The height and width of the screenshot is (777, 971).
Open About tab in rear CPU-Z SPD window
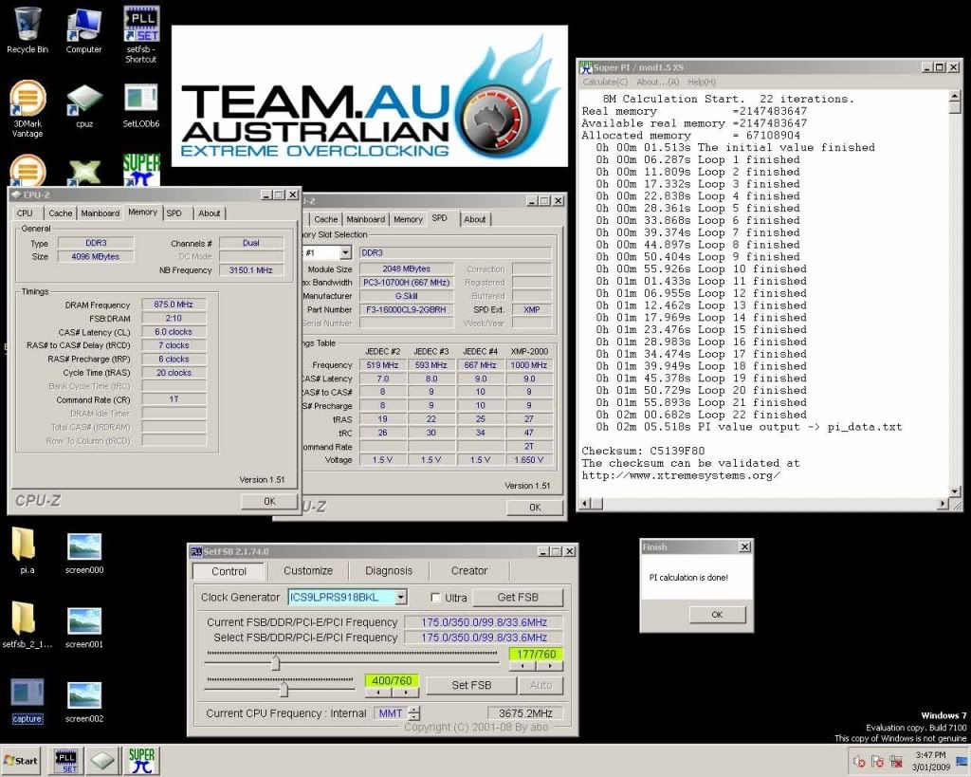[475, 219]
